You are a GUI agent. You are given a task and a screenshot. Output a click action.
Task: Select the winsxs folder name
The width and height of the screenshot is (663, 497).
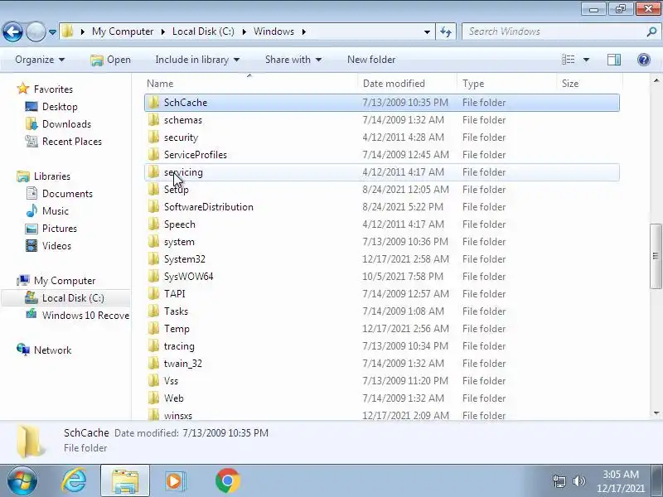click(x=178, y=416)
